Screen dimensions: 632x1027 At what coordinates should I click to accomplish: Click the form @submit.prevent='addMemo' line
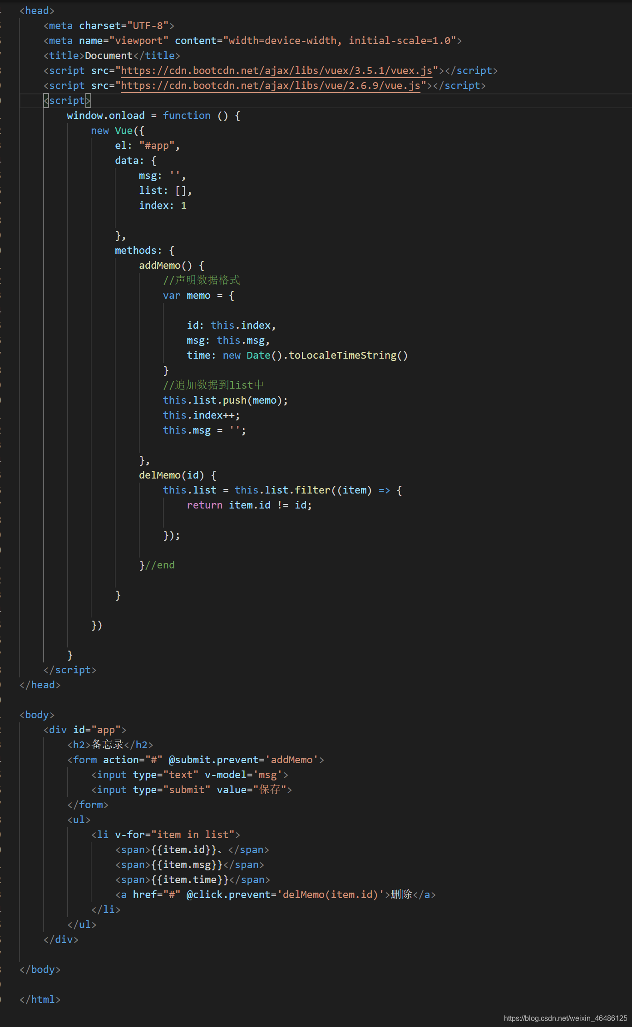[196, 760]
